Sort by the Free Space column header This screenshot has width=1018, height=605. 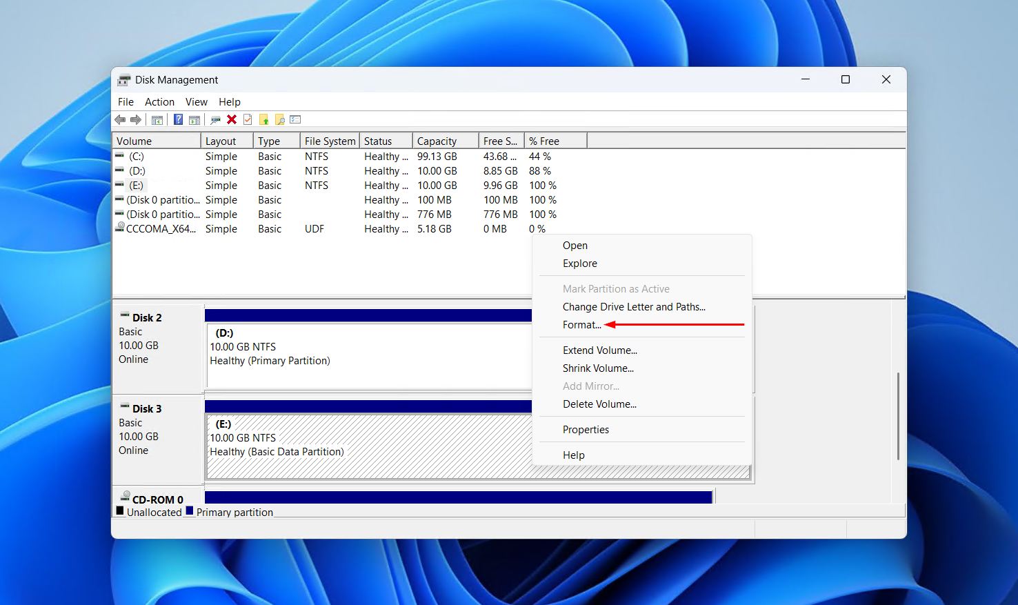click(501, 141)
